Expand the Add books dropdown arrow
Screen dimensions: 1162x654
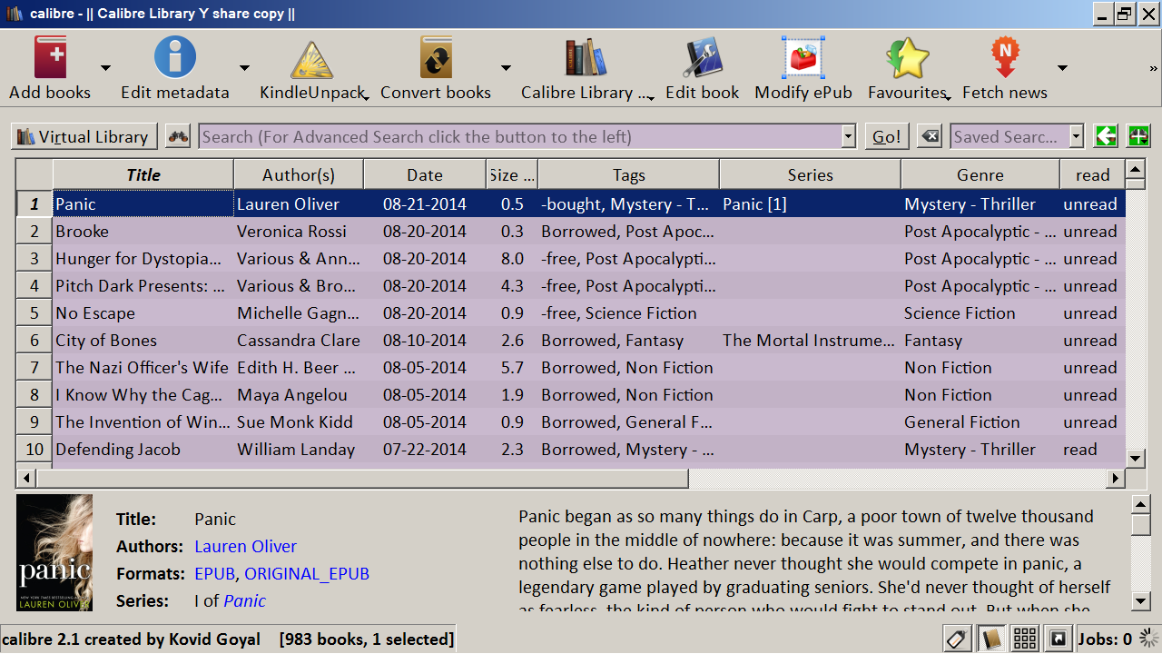(x=105, y=68)
